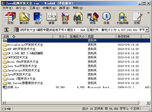152x112 pixels.
Task: Launch the 向导 (Wizard) toolbar icon
Action: (x=93, y=18)
